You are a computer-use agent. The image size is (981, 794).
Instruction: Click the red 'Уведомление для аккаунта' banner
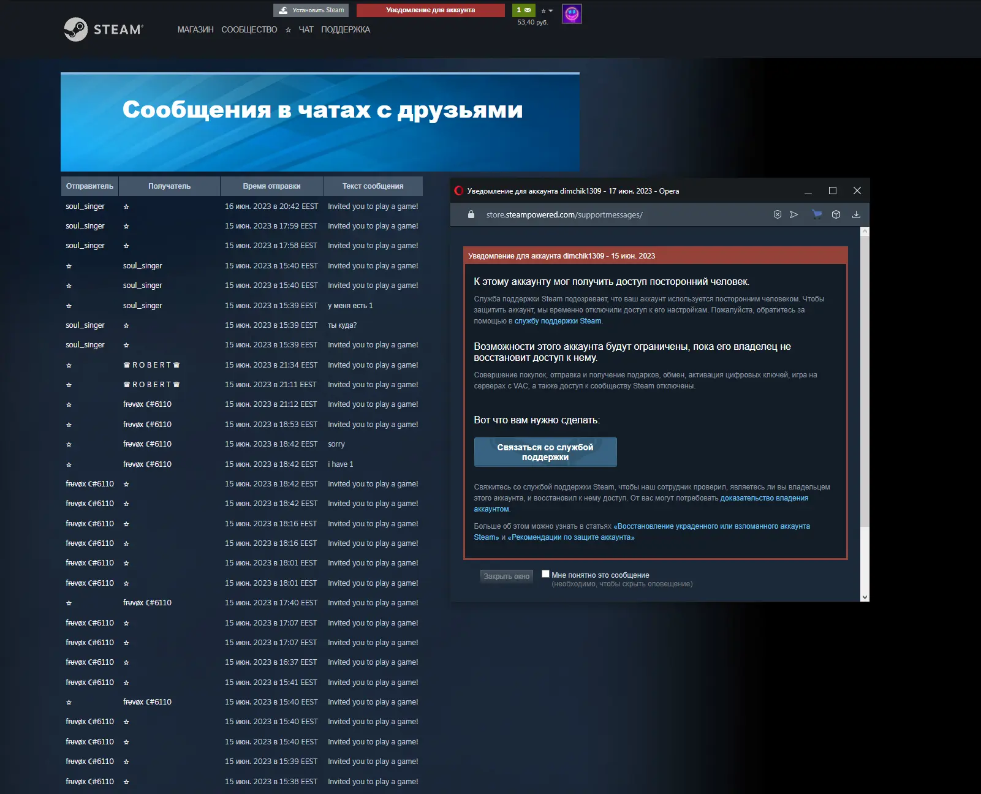[430, 10]
